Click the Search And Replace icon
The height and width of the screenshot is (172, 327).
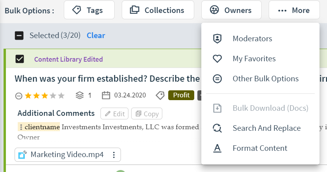217,128
